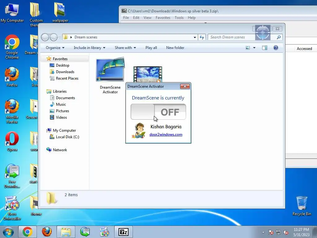Sort by Accessed column in 7-Zip
Screen dimensions: 317x238
click(x=304, y=49)
